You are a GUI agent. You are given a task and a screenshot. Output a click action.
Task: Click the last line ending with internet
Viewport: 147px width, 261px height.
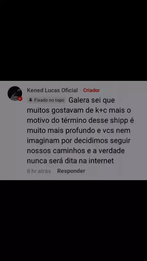point(70,161)
